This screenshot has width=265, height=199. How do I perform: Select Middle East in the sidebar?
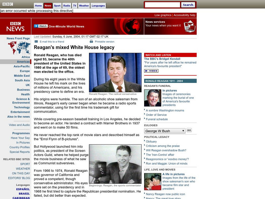[x=22, y=76]
